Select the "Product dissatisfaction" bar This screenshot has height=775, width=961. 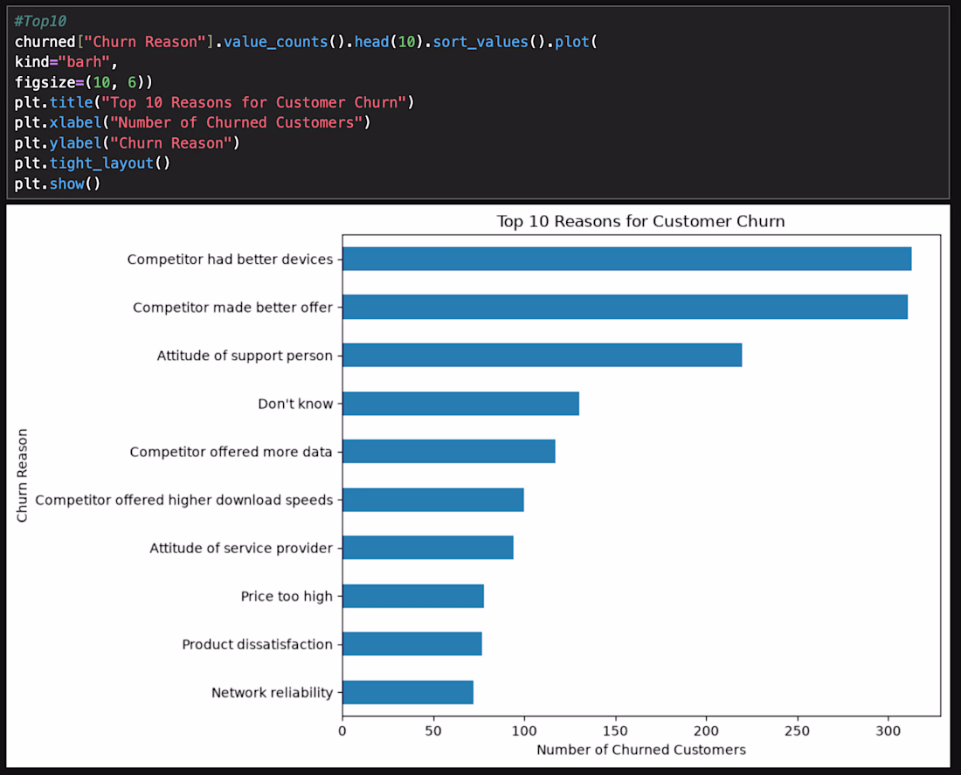pos(411,644)
